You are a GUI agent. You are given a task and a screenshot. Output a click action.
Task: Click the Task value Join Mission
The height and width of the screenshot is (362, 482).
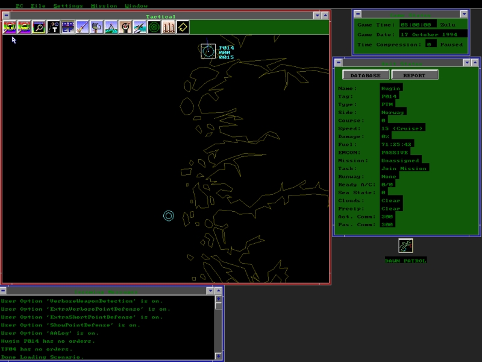[x=404, y=168]
